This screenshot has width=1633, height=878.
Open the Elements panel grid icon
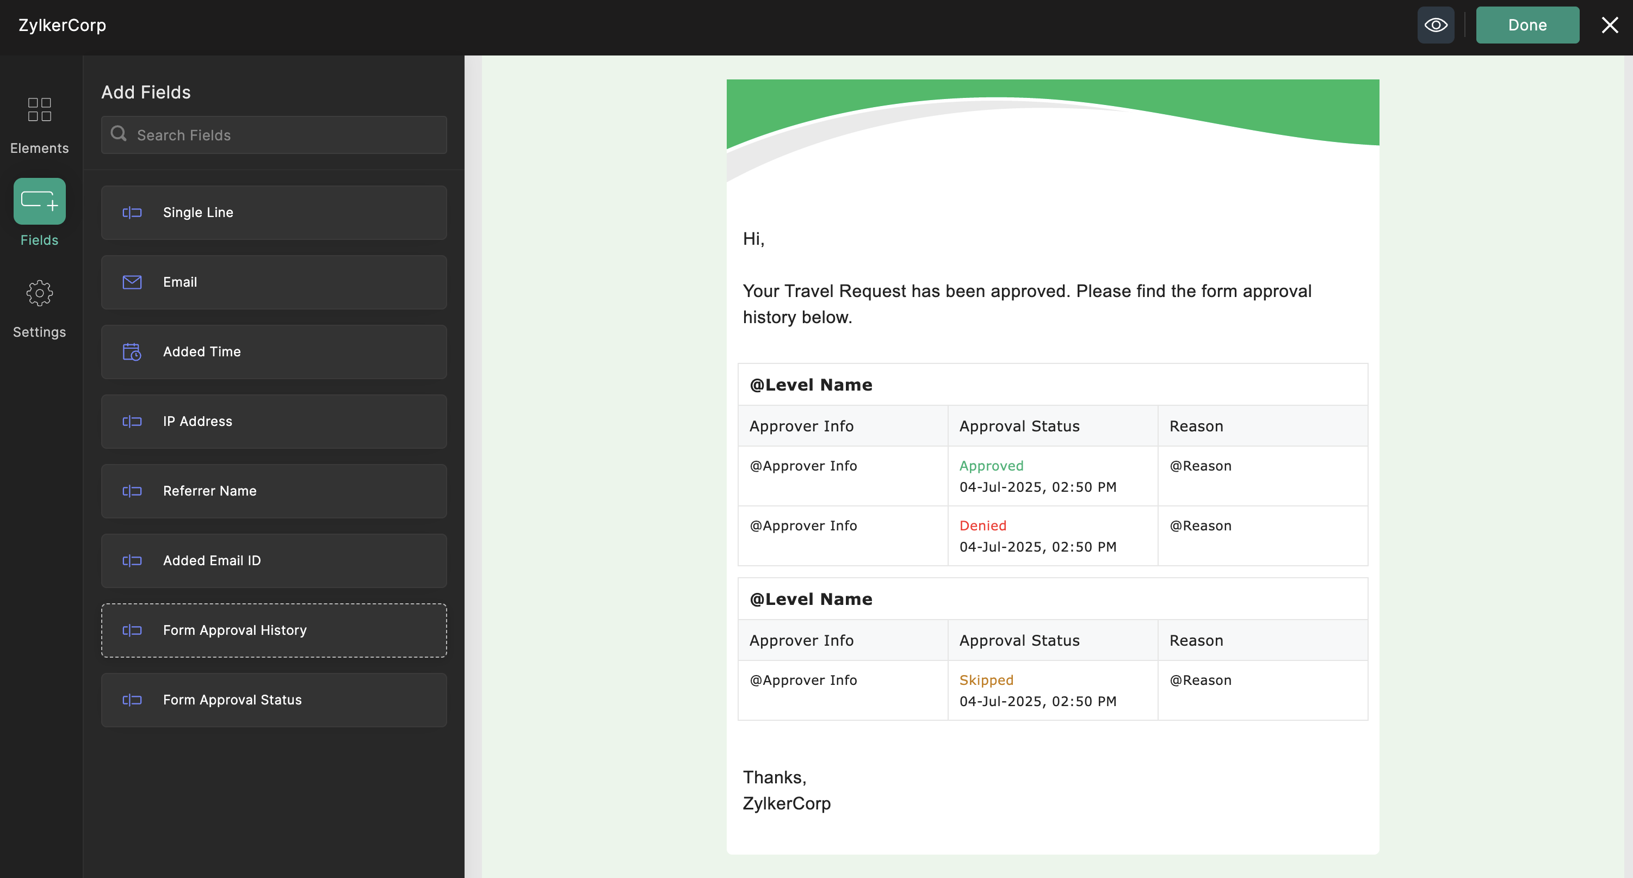(x=39, y=109)
